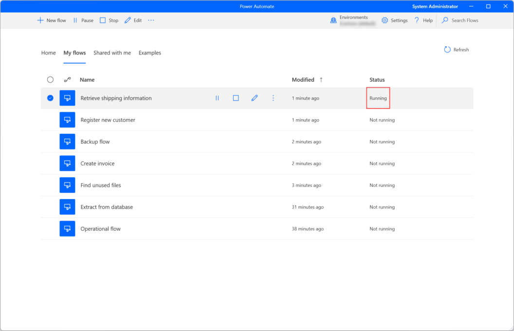Uncheck Retrieve shipping information row checkbox
Viewport: 514px width, 331px height.
click(x=50, y=98)
